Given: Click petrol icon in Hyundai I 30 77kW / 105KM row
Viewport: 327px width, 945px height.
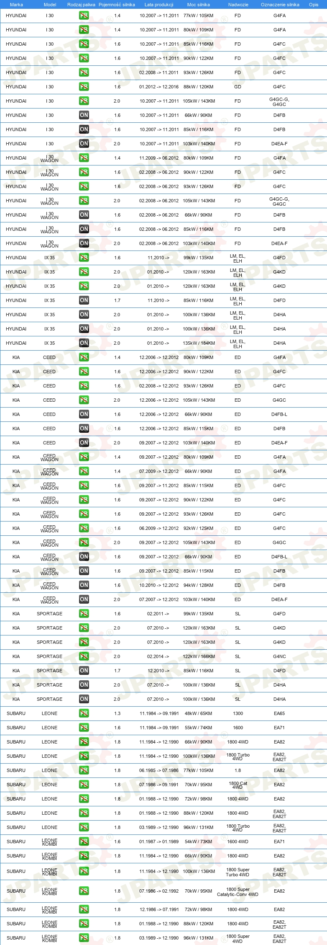Looking at the screenshot, I should click(x=84, y=15).
